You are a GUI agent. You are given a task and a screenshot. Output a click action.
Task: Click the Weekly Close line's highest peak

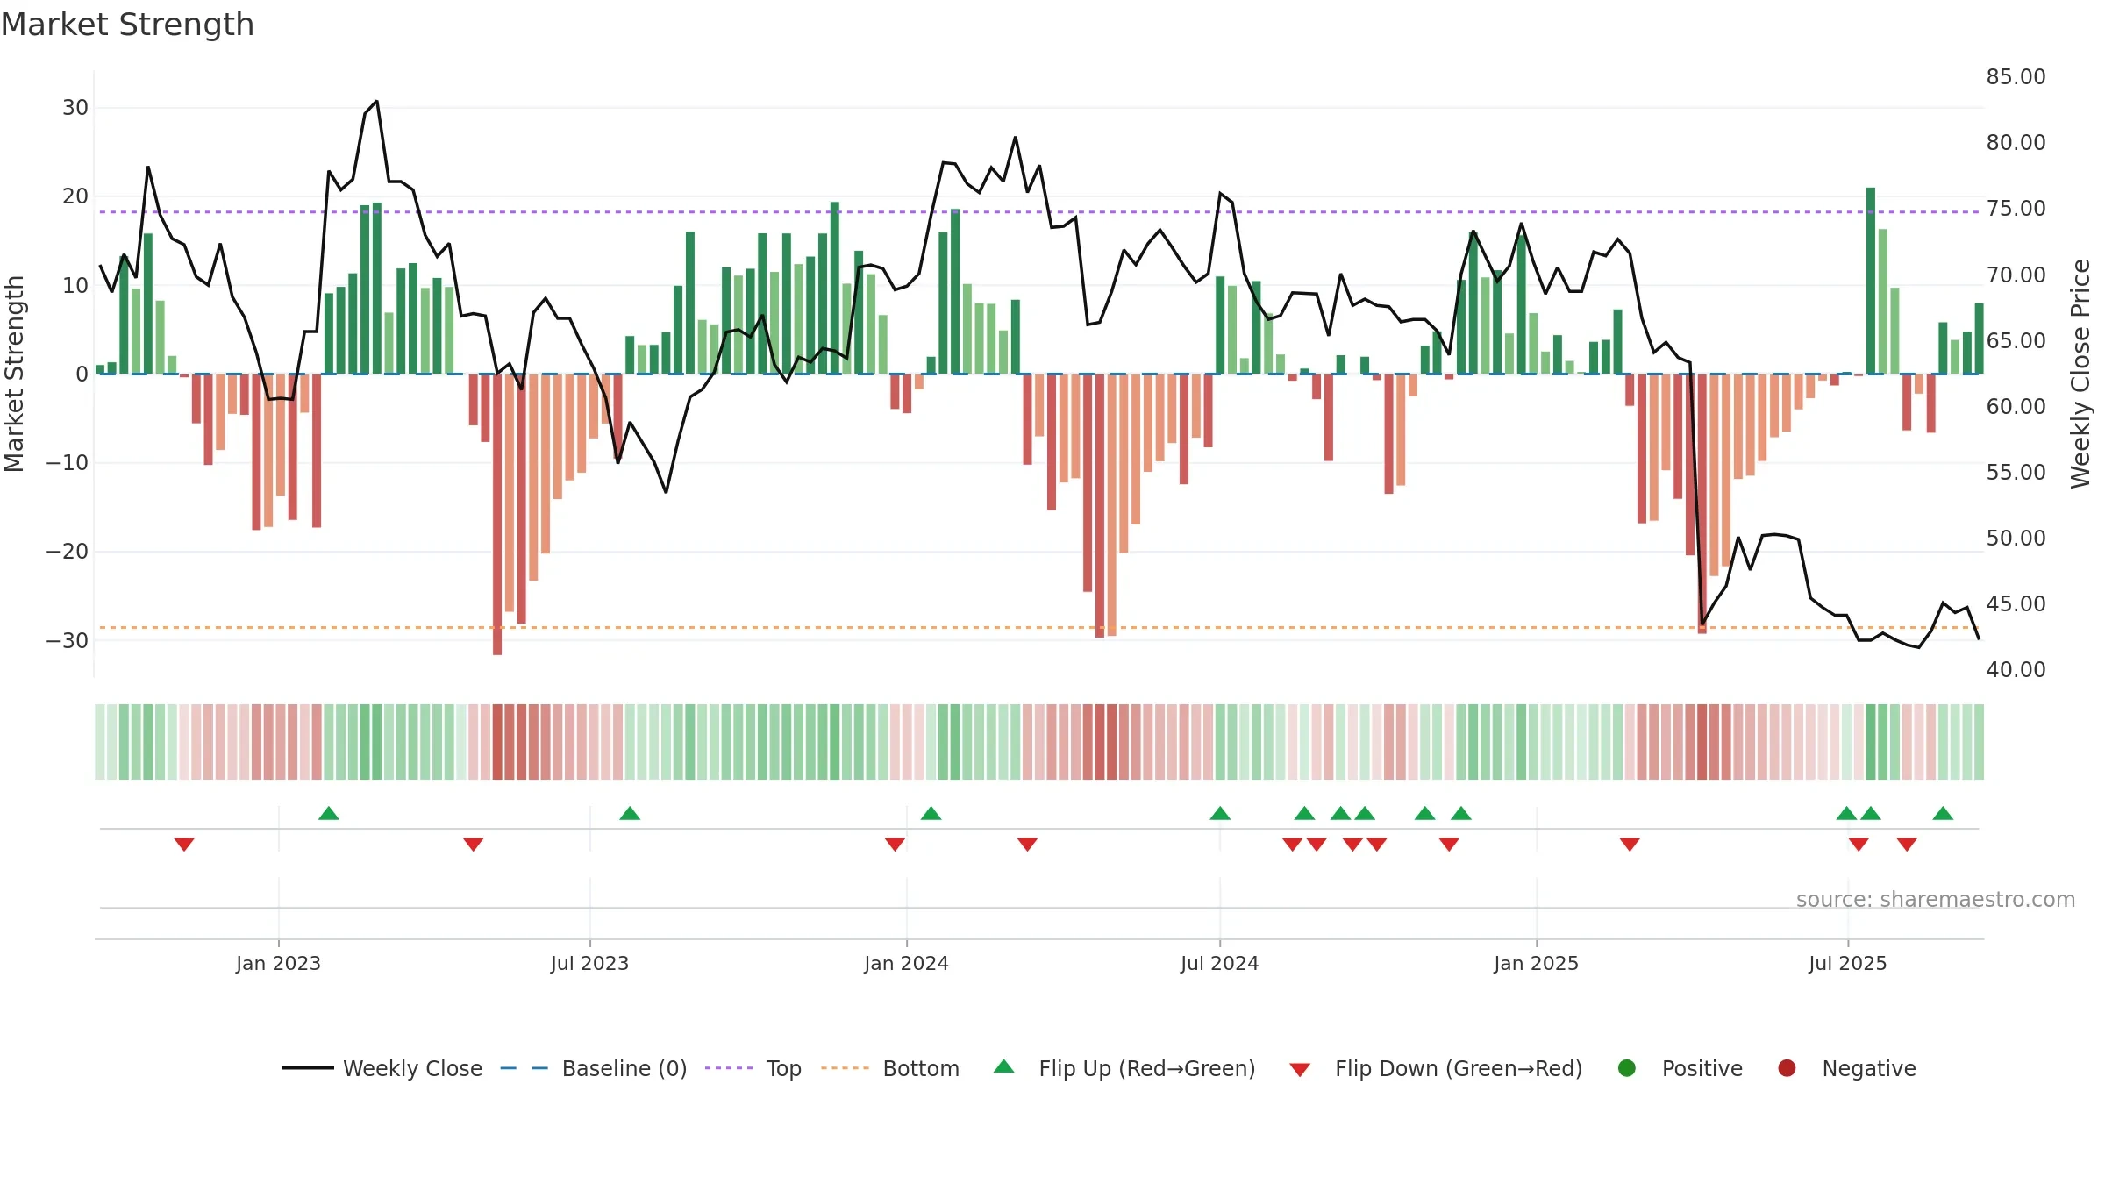[377, 101]
